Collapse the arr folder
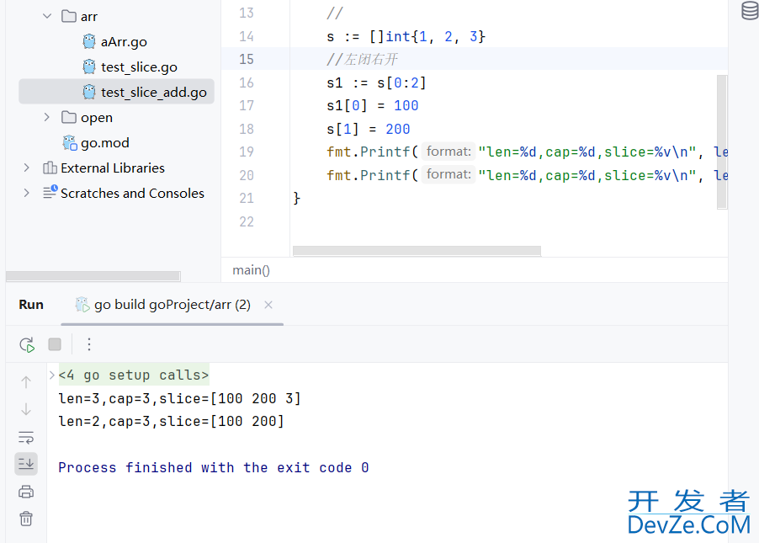 click(47, 16)
